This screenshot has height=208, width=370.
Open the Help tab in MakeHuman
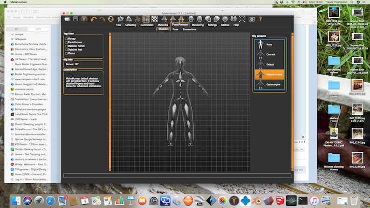pyautogui.click(x=236, y=25)
